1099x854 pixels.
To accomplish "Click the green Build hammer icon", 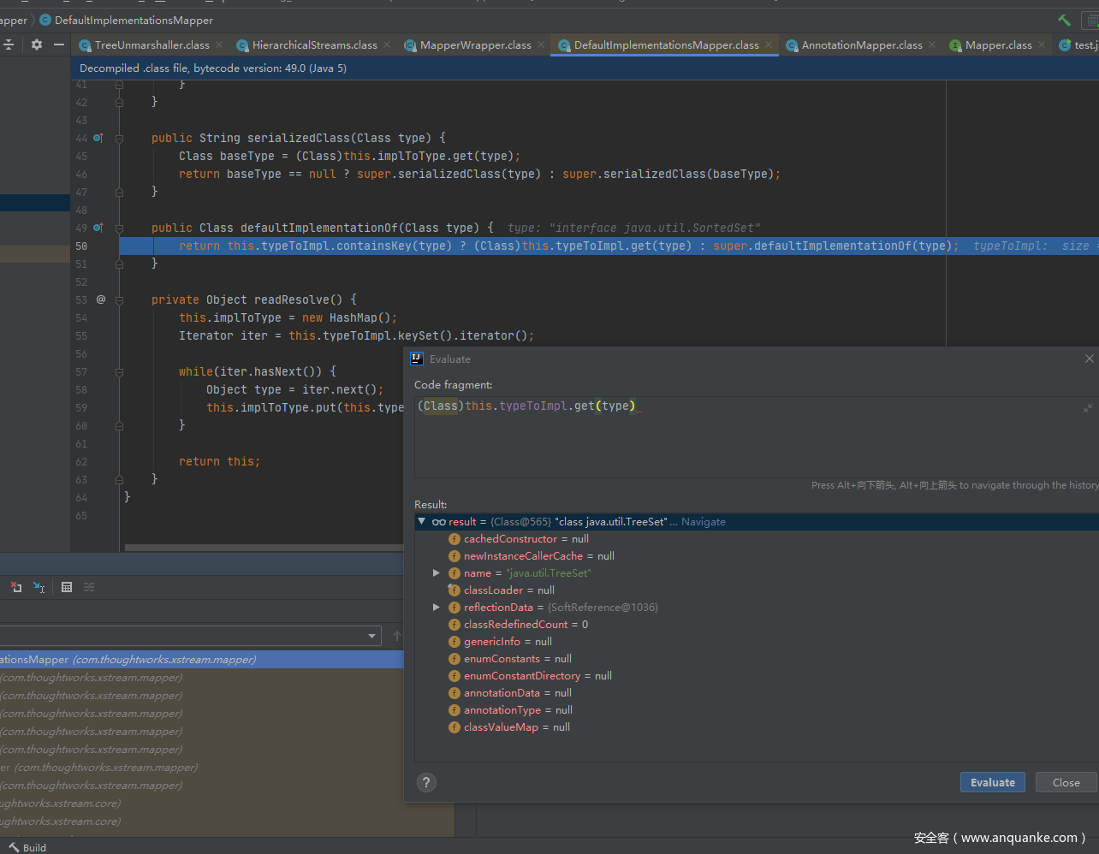I will click(x=1064, y=20).
